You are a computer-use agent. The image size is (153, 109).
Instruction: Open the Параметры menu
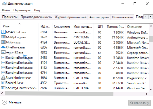pos(22,10)
